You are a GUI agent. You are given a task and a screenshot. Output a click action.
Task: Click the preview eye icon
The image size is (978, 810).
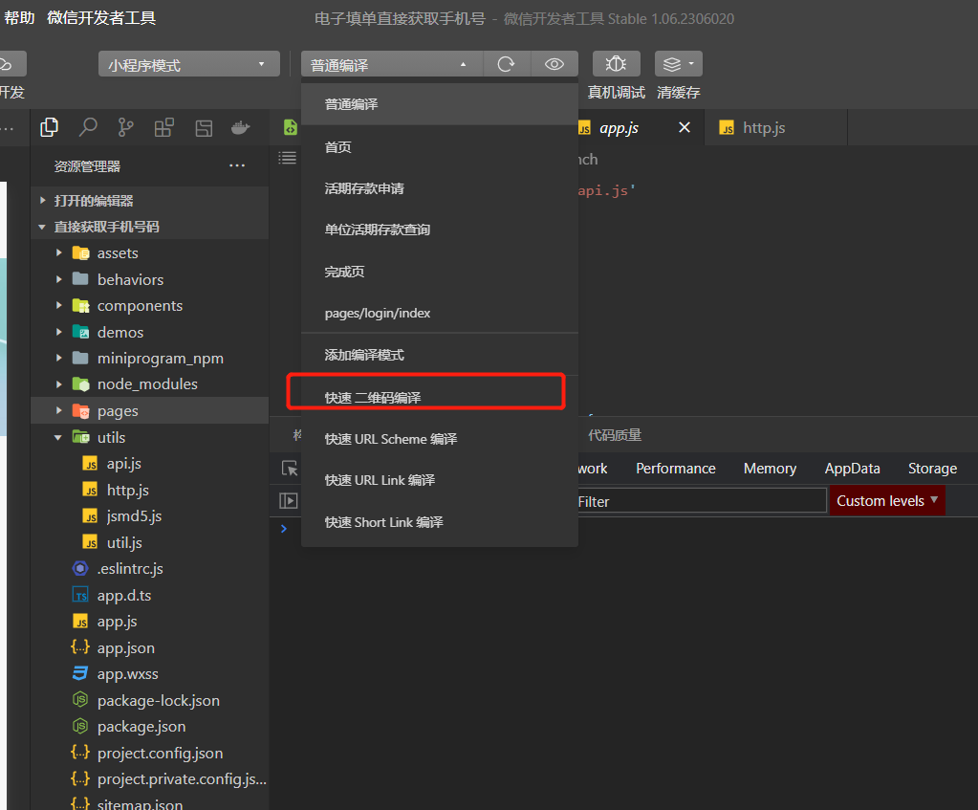(x=554, y=64)
